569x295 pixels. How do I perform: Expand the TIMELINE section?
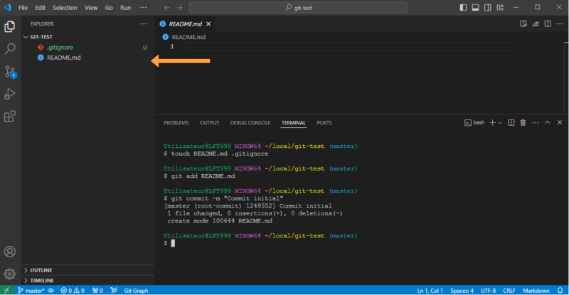42,280
